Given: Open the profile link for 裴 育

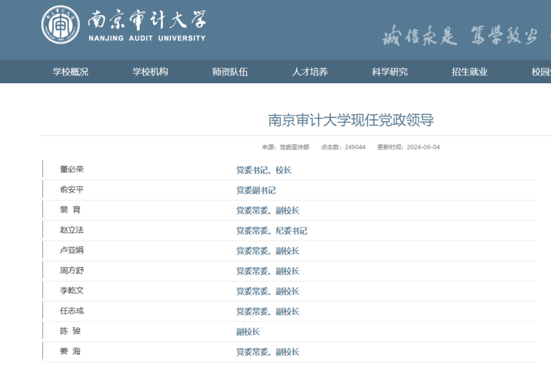Looking at the screenshot, I should coord(70,210).
